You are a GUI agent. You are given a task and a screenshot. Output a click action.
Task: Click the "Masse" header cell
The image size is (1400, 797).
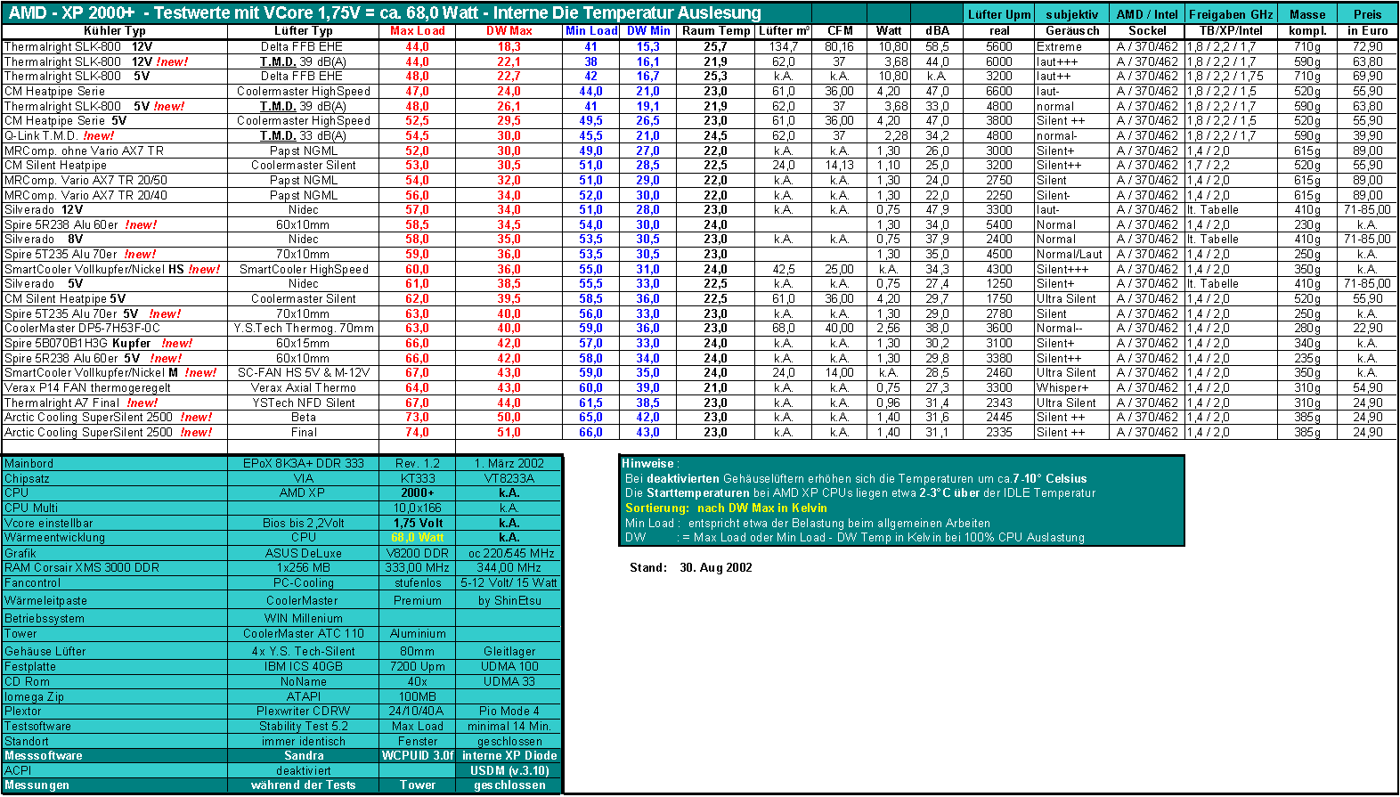tap(1307, 14)
